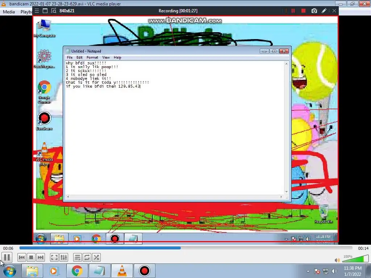Image resolution: width=371 pixels, height=278 pixels.
Task: Select My Computer desktop icon in video
Action: click(45, 28)
